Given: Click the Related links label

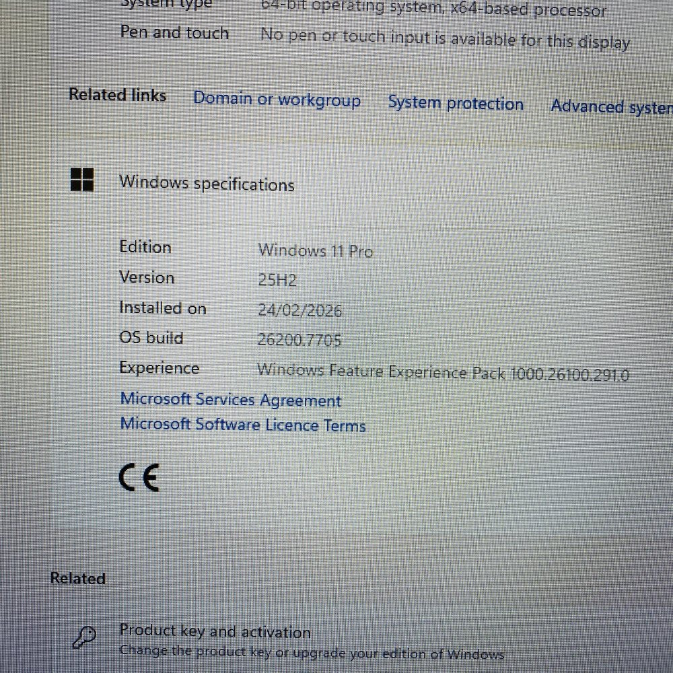Looking at the screenshot, I should 118,94.
